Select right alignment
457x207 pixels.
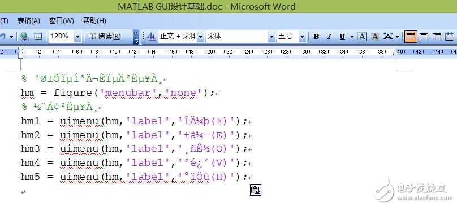click(x=437, y=37)
